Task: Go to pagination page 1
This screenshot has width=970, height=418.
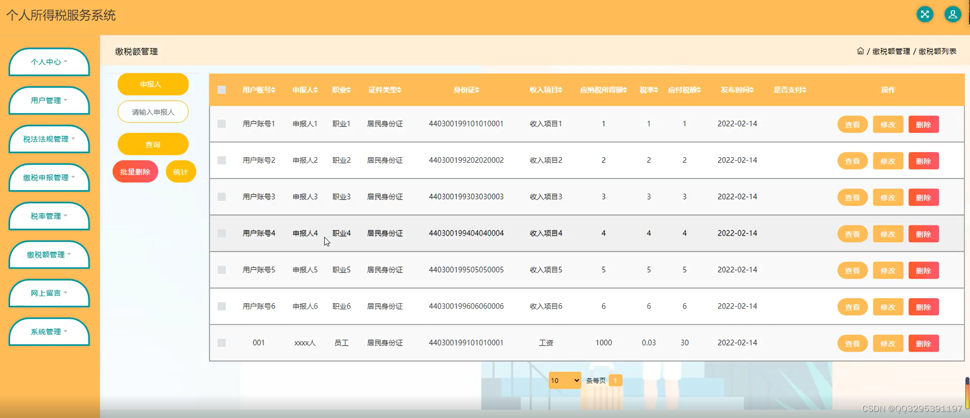Action: 615,381
